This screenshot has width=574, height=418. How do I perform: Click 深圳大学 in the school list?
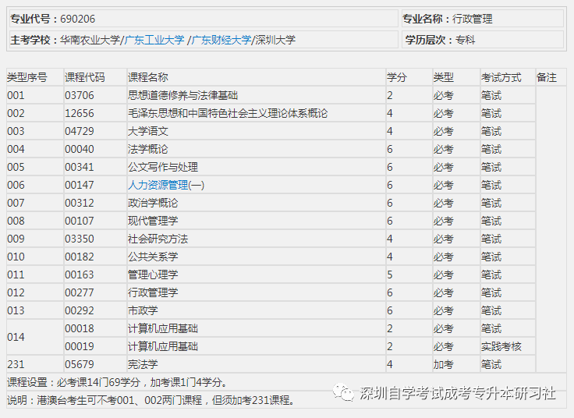[x=275, y=40]
